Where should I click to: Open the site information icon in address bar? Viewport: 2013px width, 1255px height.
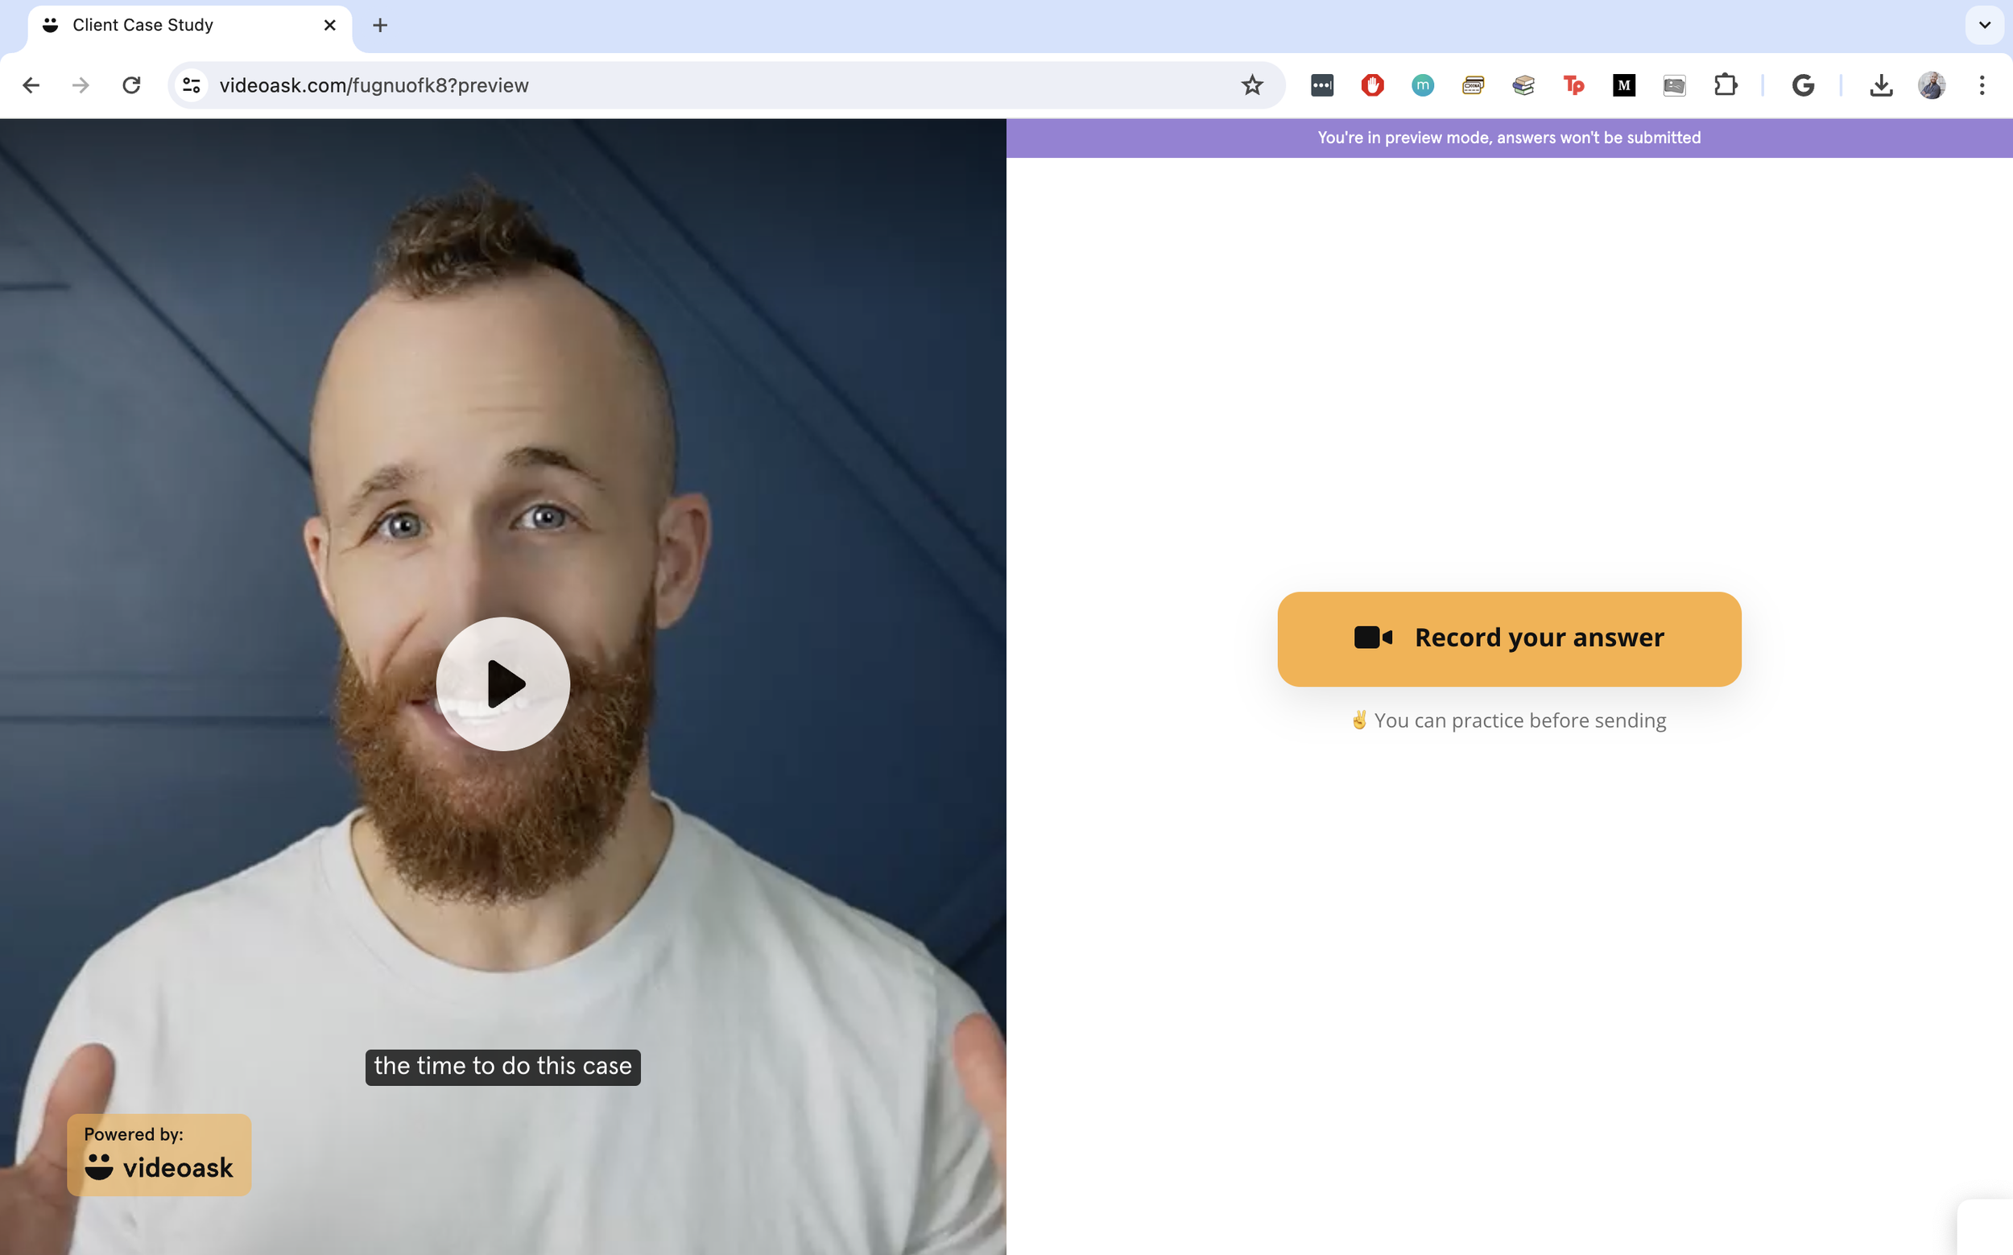192,85
